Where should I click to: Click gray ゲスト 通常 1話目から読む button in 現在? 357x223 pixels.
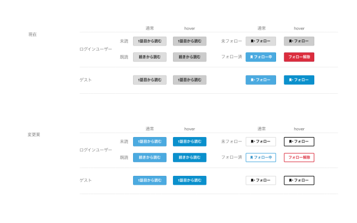[150, 80]
